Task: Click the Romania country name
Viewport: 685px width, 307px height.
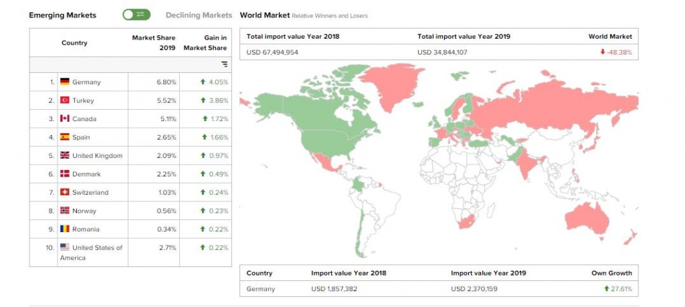Action: click(86, 229)
